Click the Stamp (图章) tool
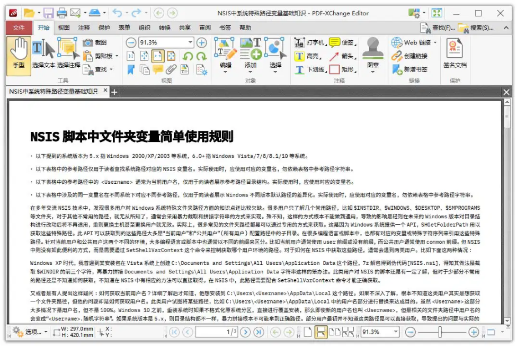517x347 pixels. tap(373, 53)
